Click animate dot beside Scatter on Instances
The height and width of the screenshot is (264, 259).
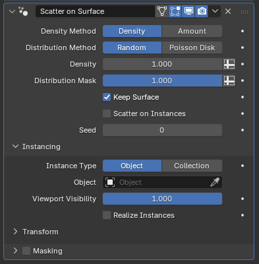click(x=243, y=114)
